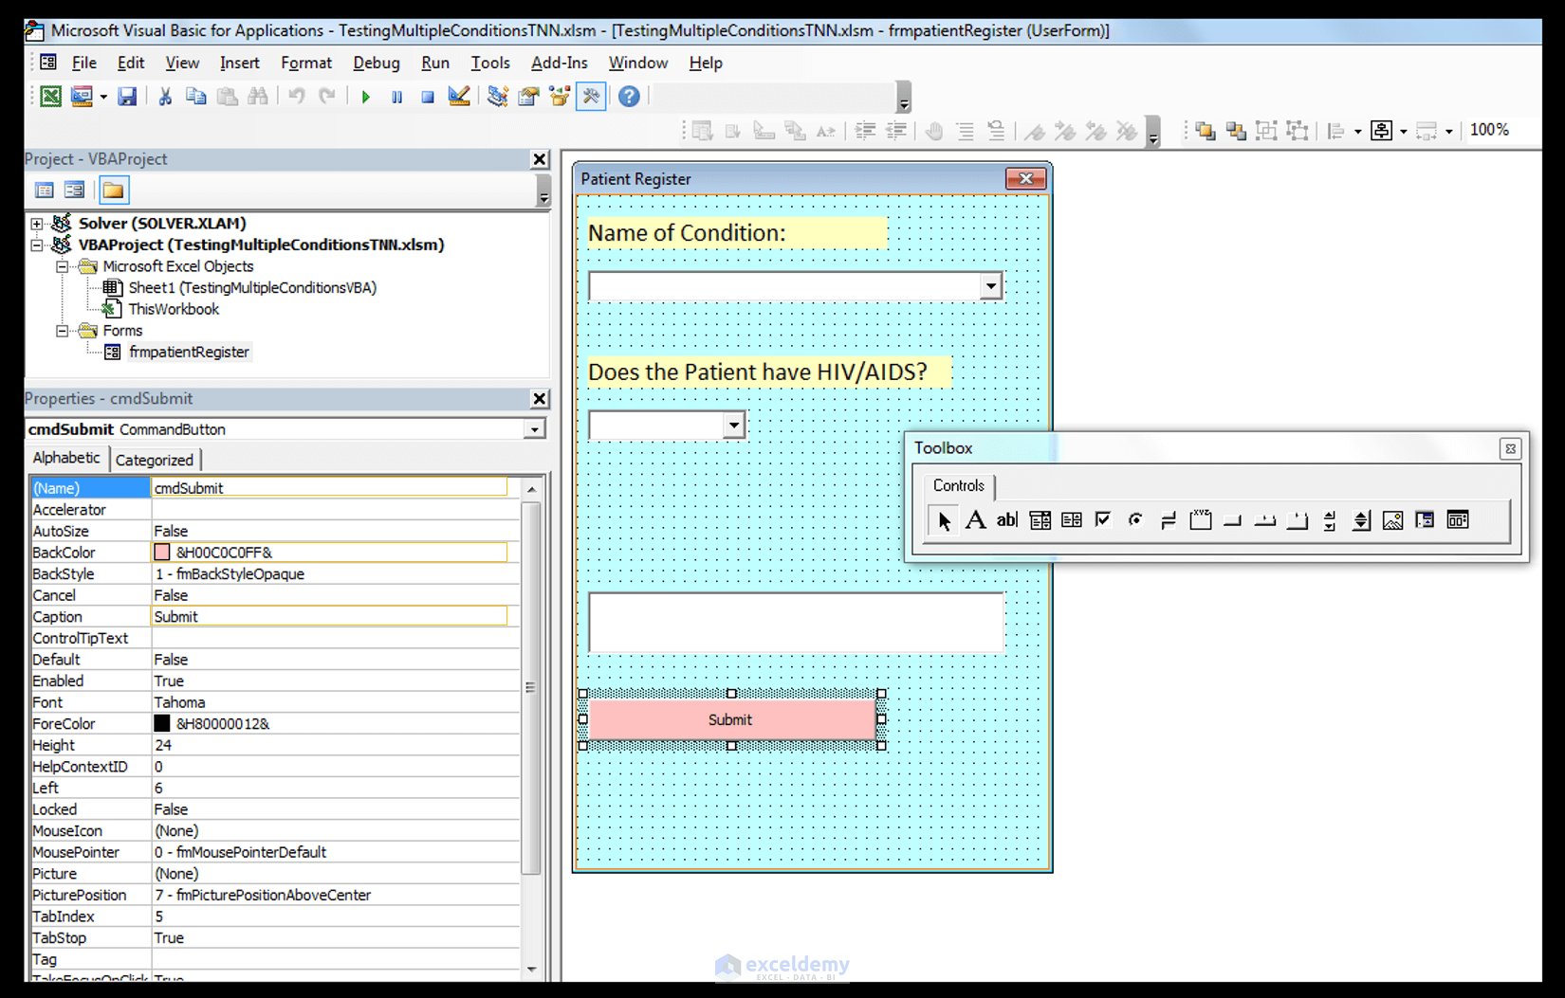Collapse the VBAProject tree node
Image resolution: width=1565 pixels, height=998 pixels.
pos(37,245)
